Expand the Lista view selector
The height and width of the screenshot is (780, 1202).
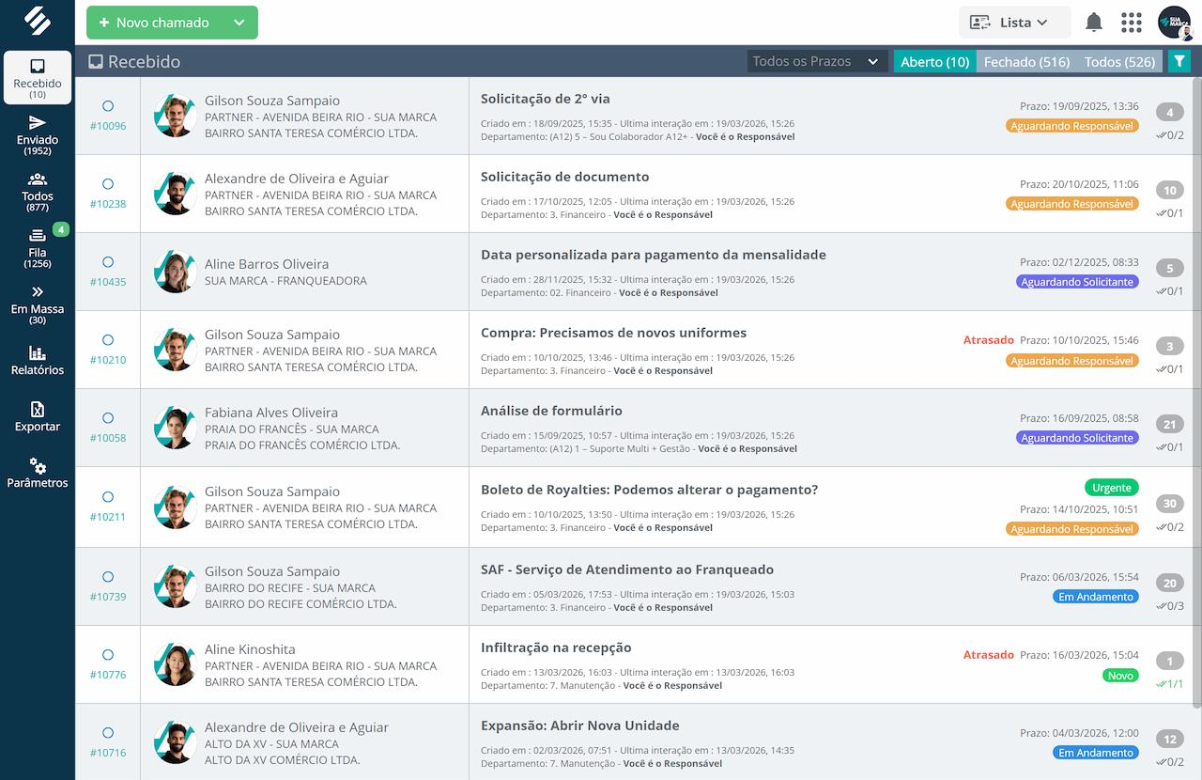coord(1014,21)
